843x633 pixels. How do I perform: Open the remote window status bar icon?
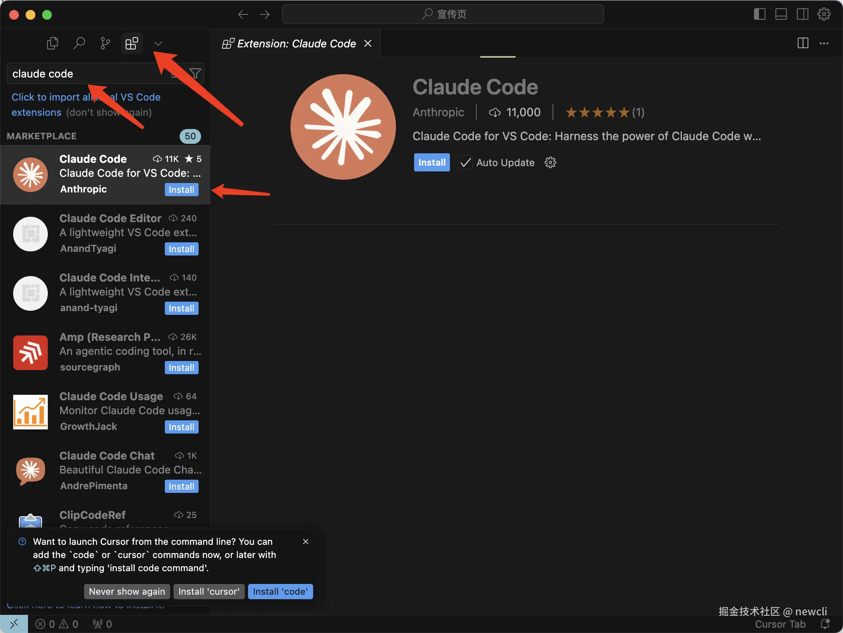pos(14,624)
